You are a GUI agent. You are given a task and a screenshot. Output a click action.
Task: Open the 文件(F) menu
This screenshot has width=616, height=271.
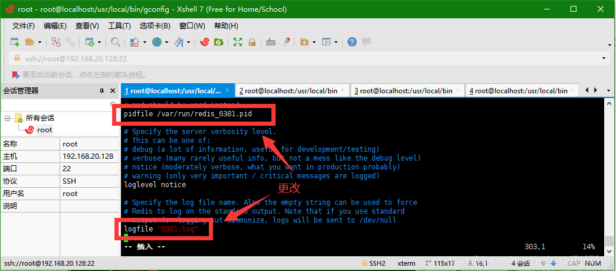[24, 26]
